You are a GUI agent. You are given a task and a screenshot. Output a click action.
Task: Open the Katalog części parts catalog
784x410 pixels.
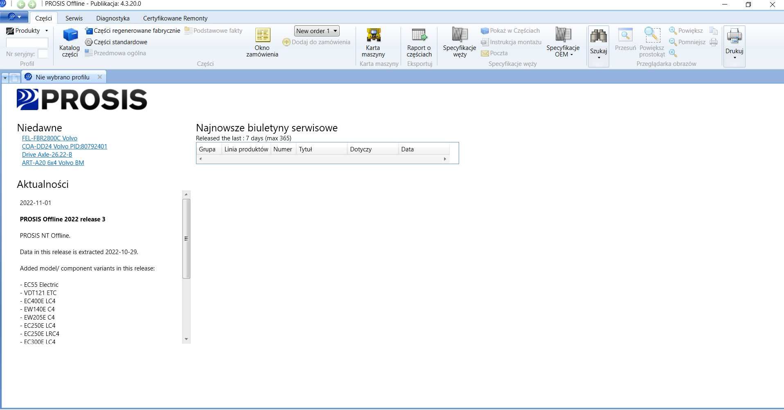pyautogui.click(x=70, y=43)
